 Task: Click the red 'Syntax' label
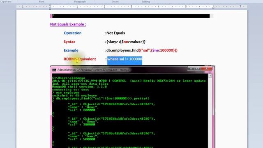[x=69, y=42]
